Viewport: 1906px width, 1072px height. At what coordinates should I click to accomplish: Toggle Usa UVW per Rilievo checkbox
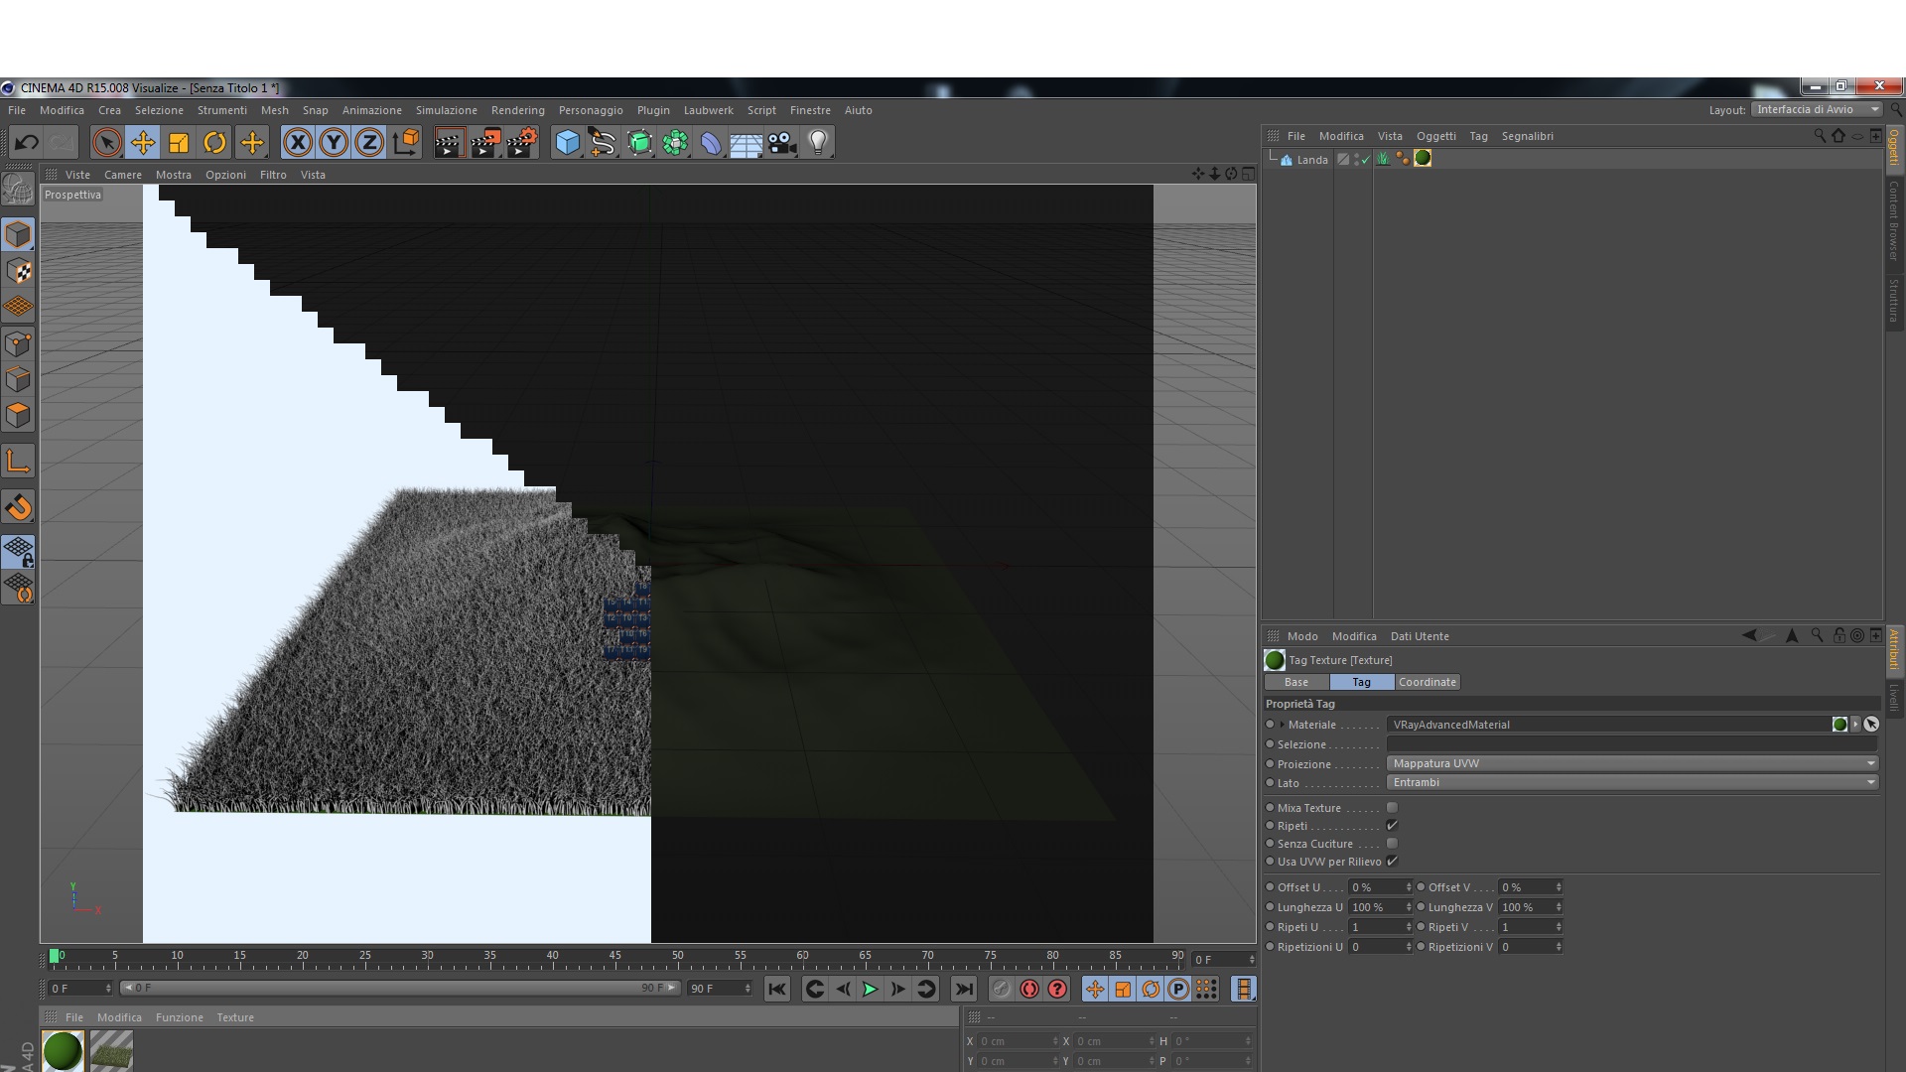1392,862
